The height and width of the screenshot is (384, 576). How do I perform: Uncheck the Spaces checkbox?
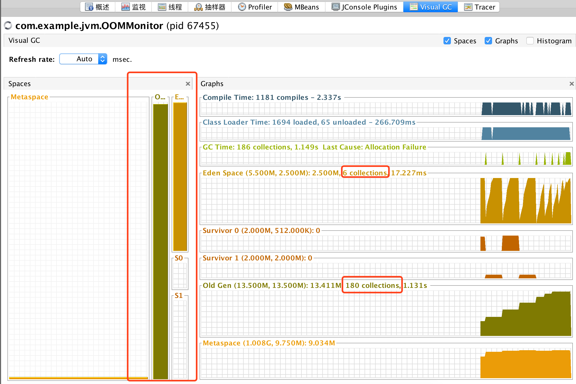pos(447,41)
